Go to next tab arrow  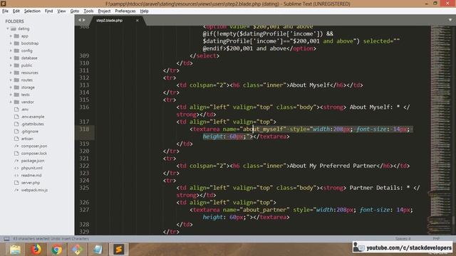click(x=84, y=20)
